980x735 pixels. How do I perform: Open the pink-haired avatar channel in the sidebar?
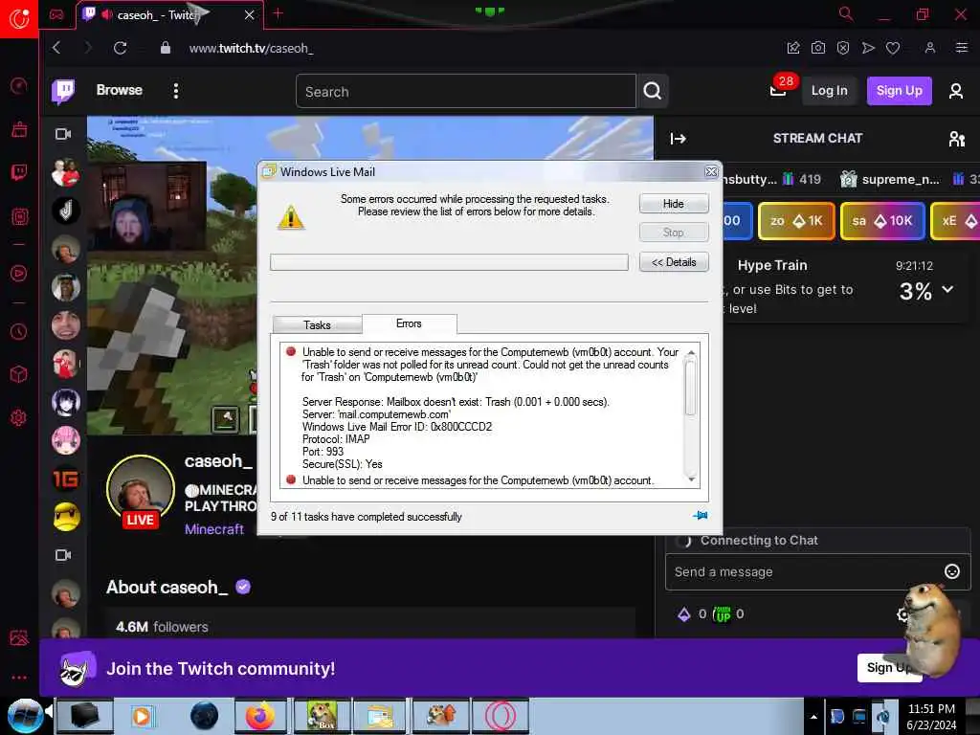pos(66,440)
